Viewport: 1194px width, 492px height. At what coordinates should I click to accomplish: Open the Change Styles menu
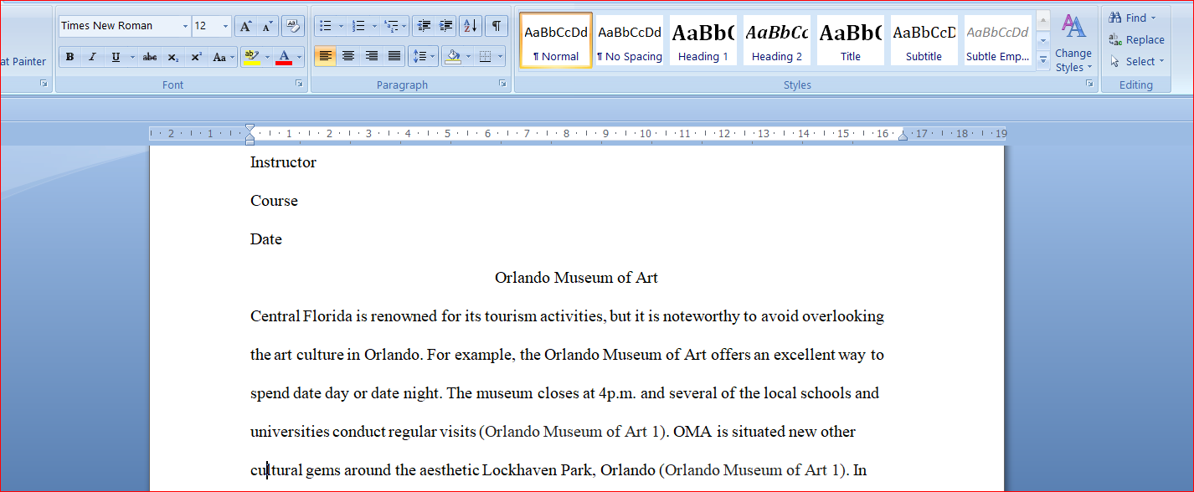(1074, 44)
